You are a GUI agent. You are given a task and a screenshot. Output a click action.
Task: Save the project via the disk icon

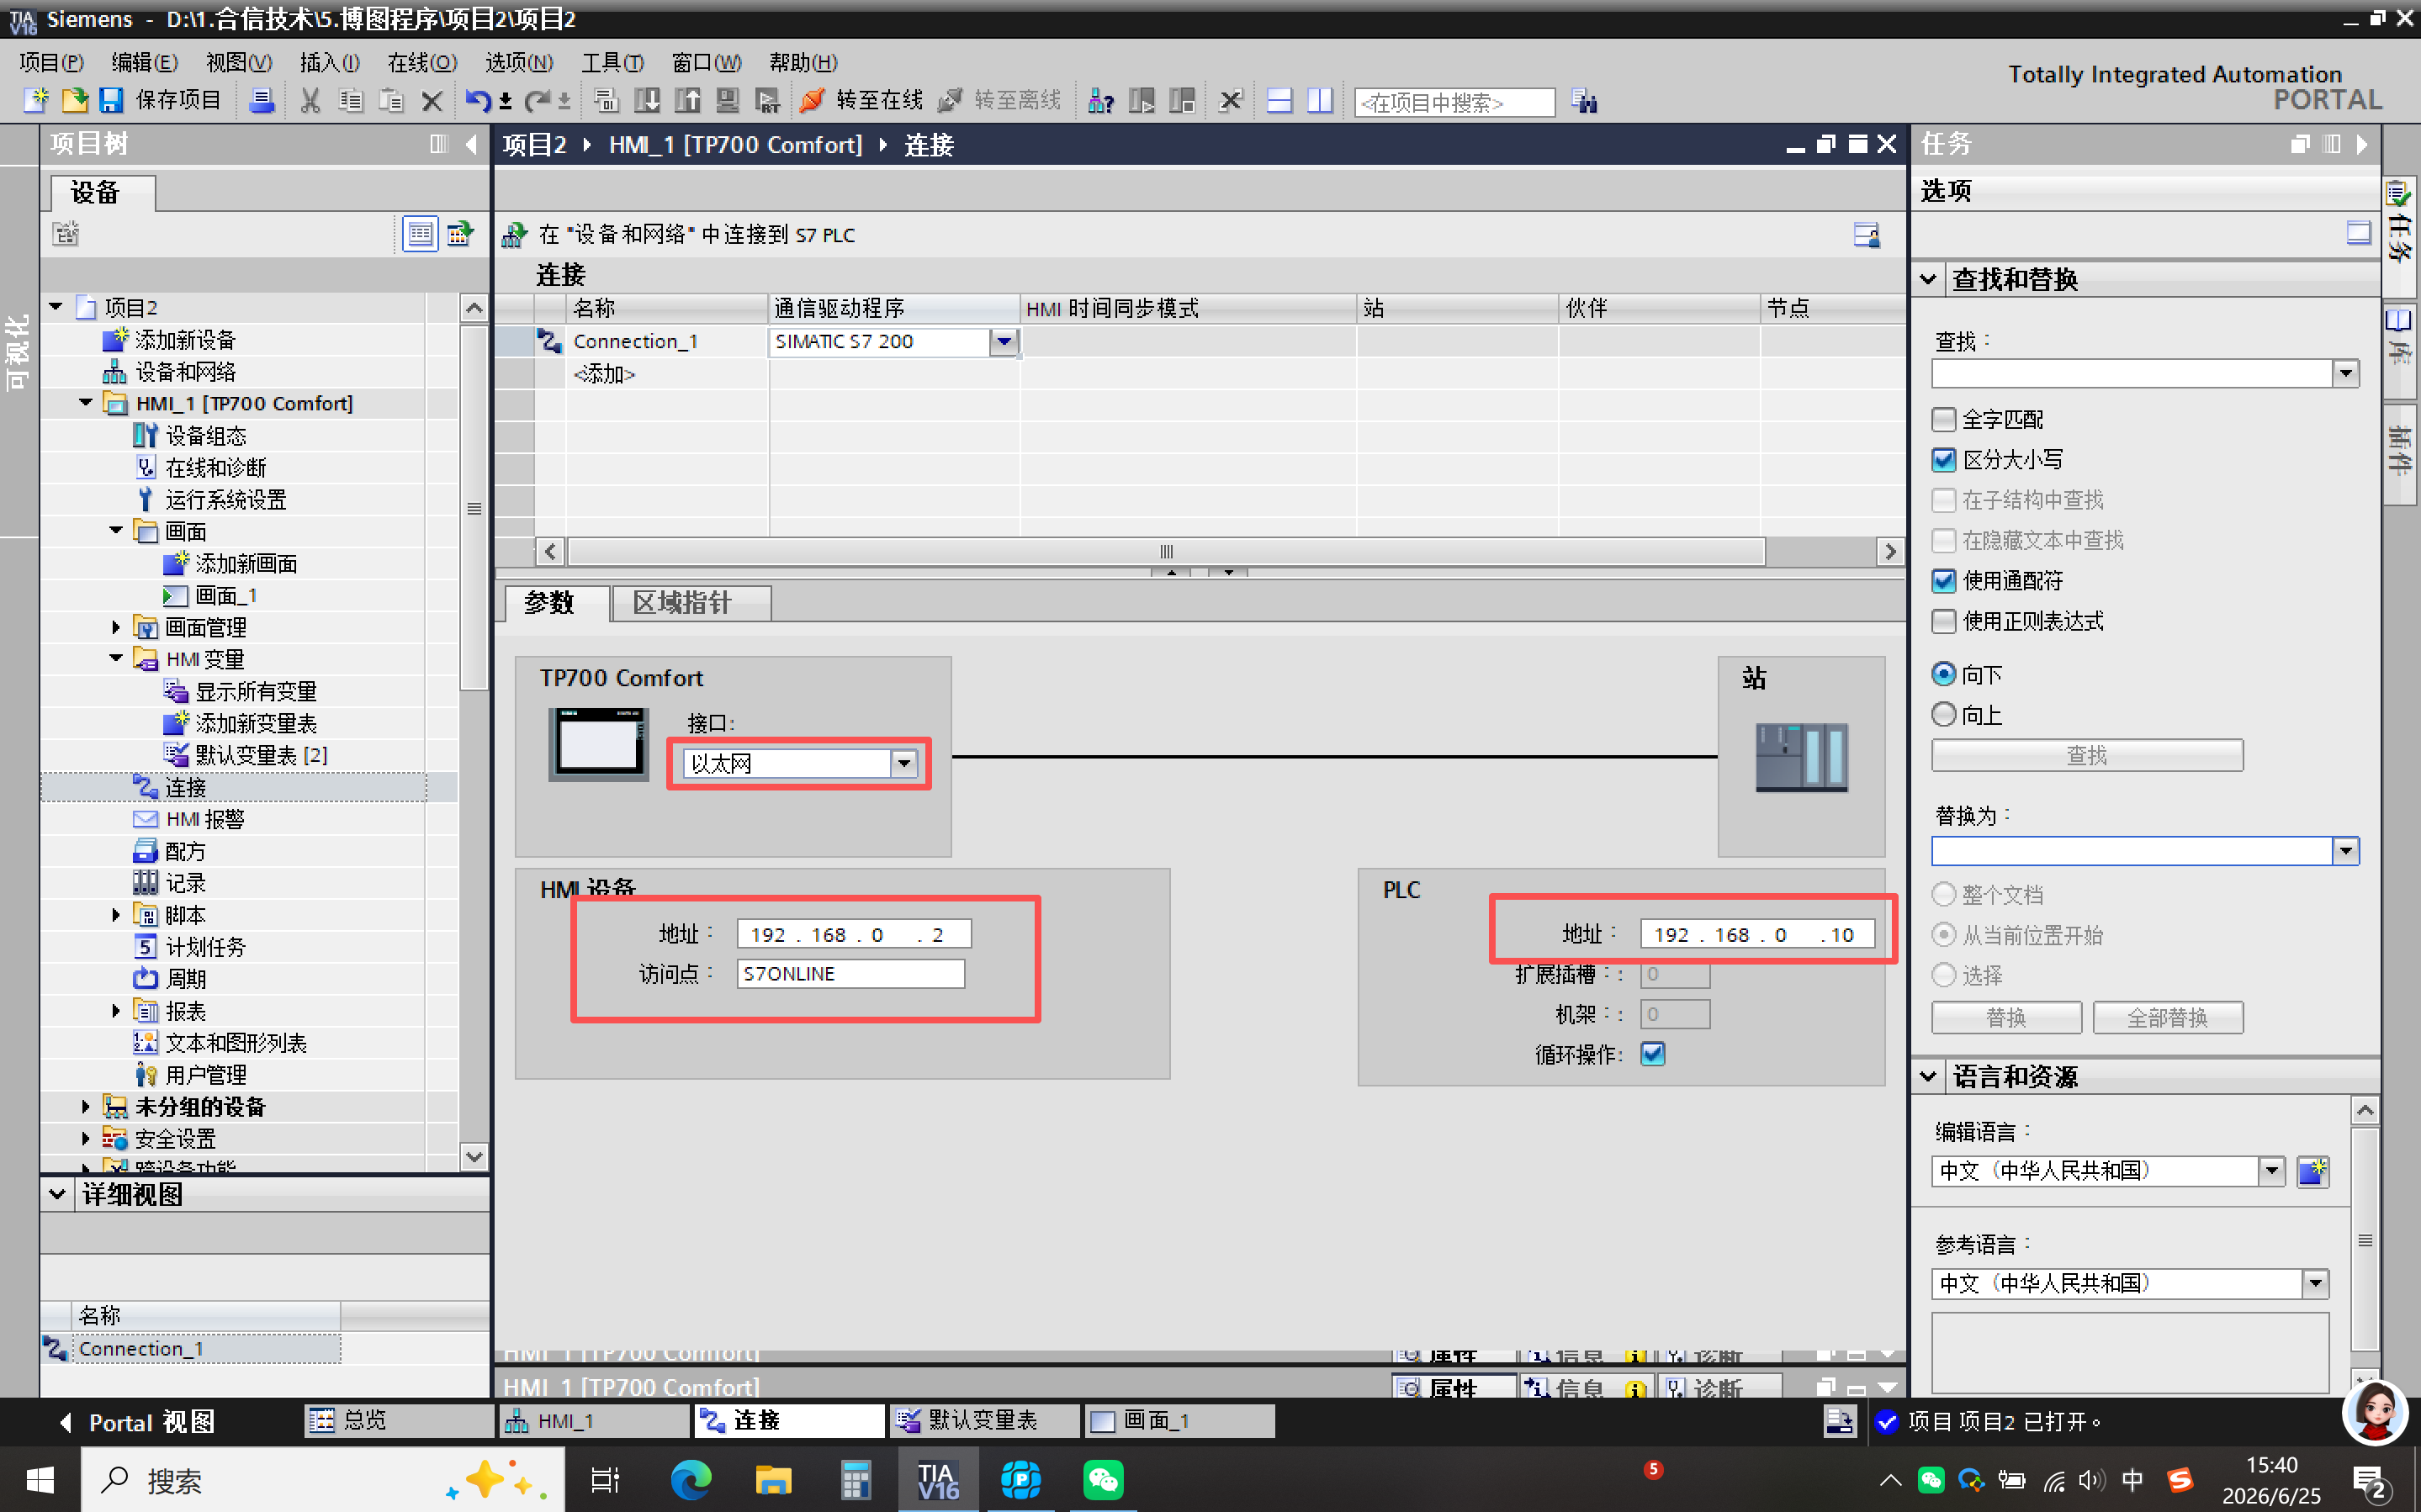click(111, 100)
